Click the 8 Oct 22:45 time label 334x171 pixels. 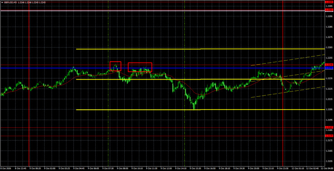point(21,168)
